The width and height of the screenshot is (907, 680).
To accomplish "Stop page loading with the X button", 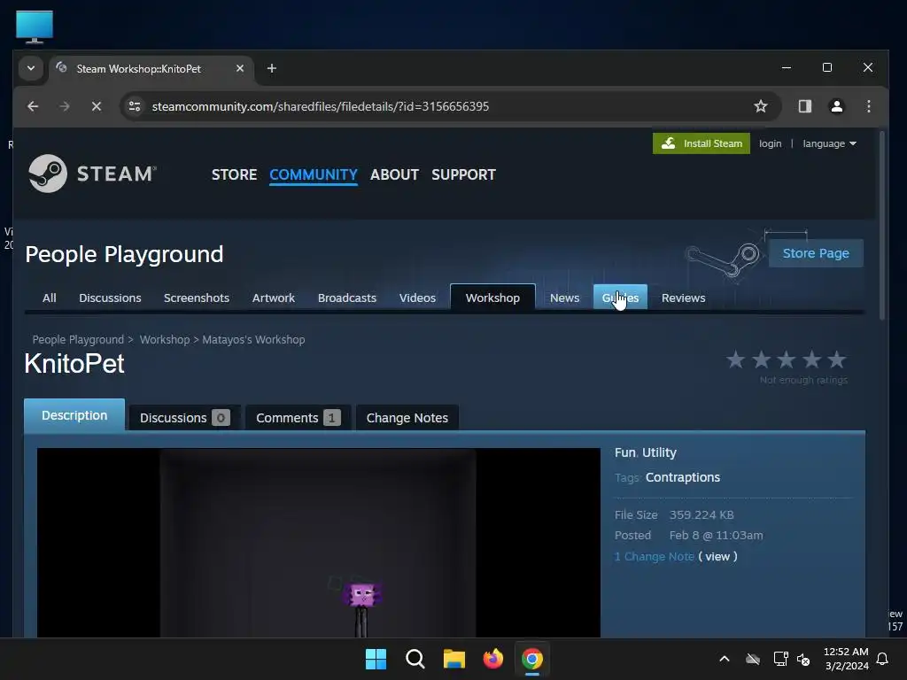I will click(96, 106).
